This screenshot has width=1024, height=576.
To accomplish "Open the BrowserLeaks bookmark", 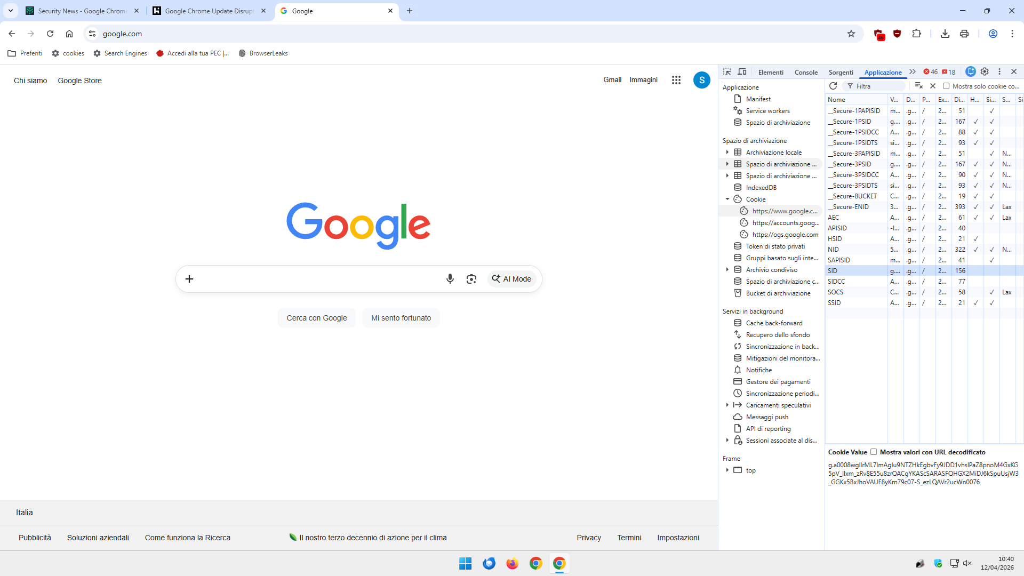I will 263,53.
